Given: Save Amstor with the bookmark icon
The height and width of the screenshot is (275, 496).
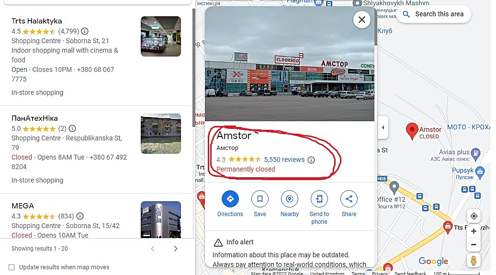Looking at the screenshot, I should click(259, 199).
